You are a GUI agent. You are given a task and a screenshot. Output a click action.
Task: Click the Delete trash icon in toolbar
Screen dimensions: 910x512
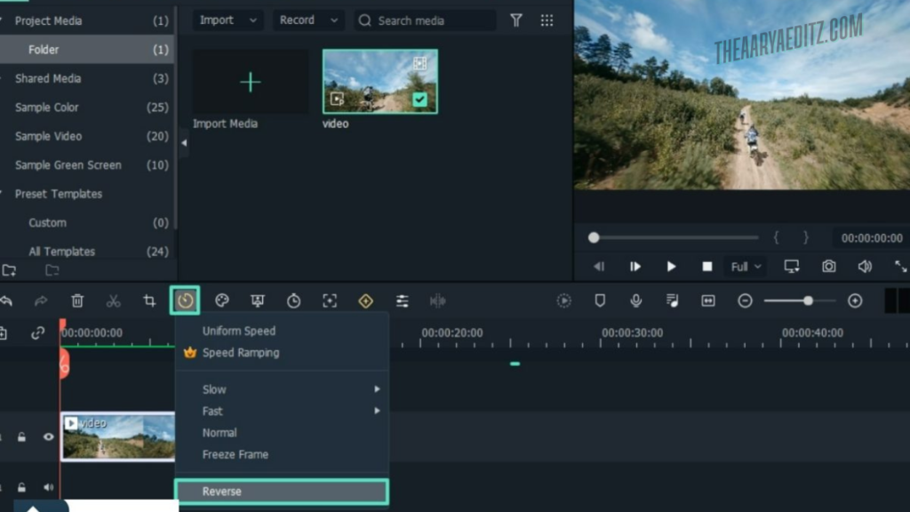(77, 300)
